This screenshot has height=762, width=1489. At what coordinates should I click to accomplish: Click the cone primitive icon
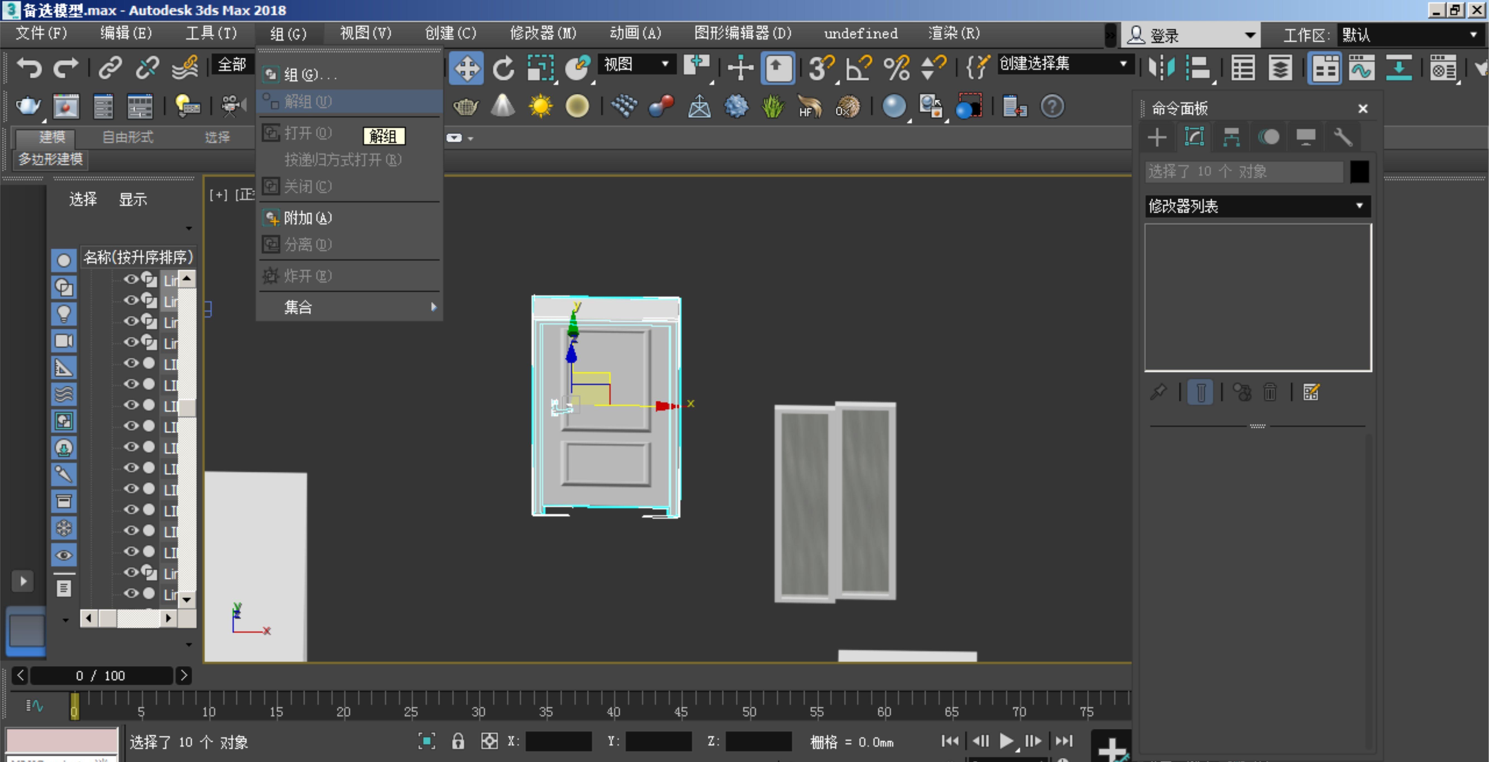[x=503, y=106]
